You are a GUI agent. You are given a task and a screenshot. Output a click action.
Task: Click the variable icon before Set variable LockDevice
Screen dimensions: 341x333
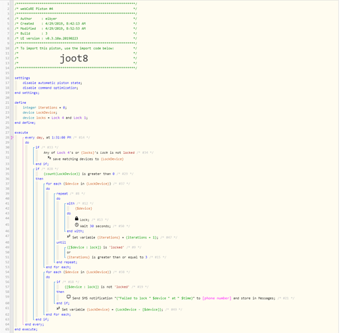58,308
